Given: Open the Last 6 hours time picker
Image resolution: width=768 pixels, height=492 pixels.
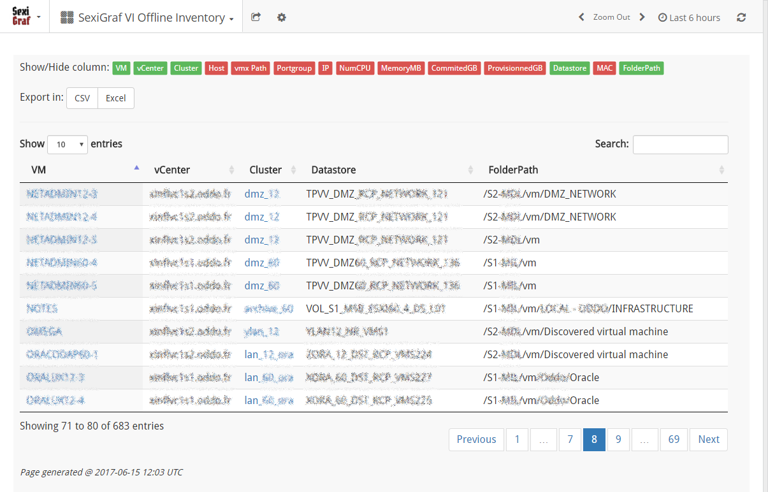Looking at the screenshot, I should click(x=689, y=18).
